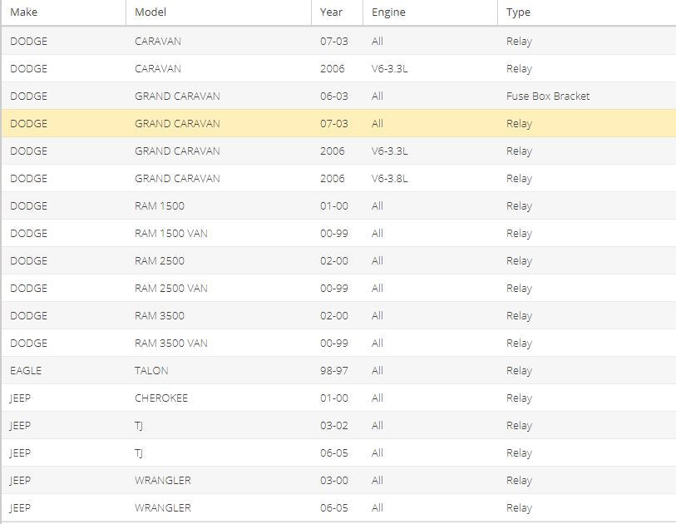This screenshot has height=524, width=676.
Task: Click the Engine column header
Action: coord(430,12)
